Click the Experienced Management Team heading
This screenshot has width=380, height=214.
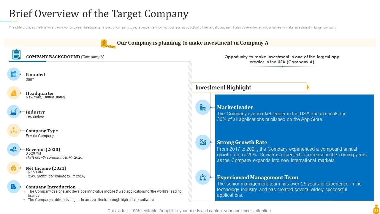(257, 177)
